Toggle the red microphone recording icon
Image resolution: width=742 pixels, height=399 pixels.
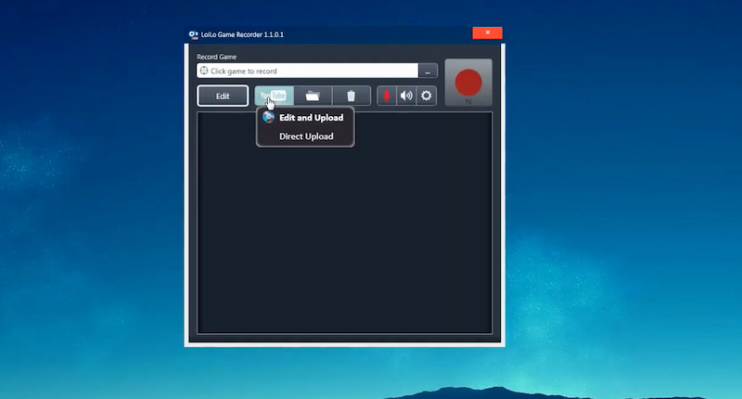pyautogui.click(x=387, y=96)
